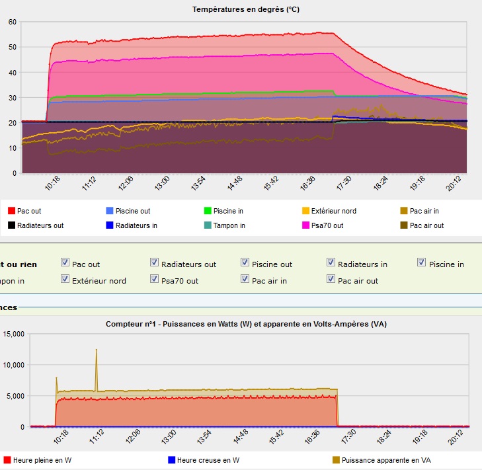Click the green Piscine in legend swatch
Screen dimensions: 482x470
tap(208, 211)
